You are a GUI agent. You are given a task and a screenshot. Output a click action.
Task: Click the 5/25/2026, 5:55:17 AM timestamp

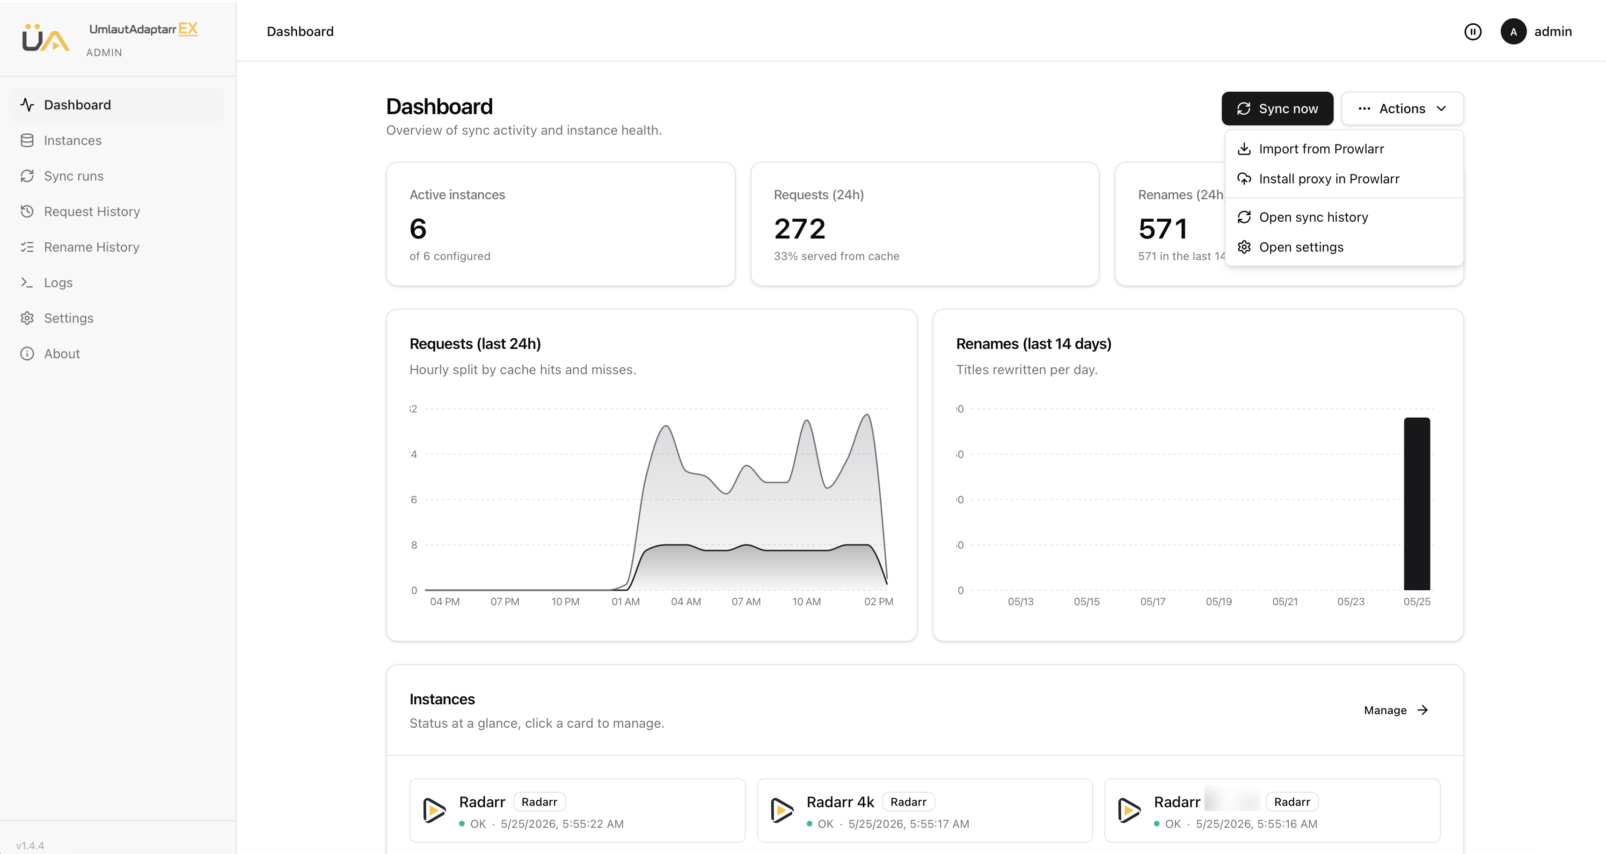tap(908, 824)
